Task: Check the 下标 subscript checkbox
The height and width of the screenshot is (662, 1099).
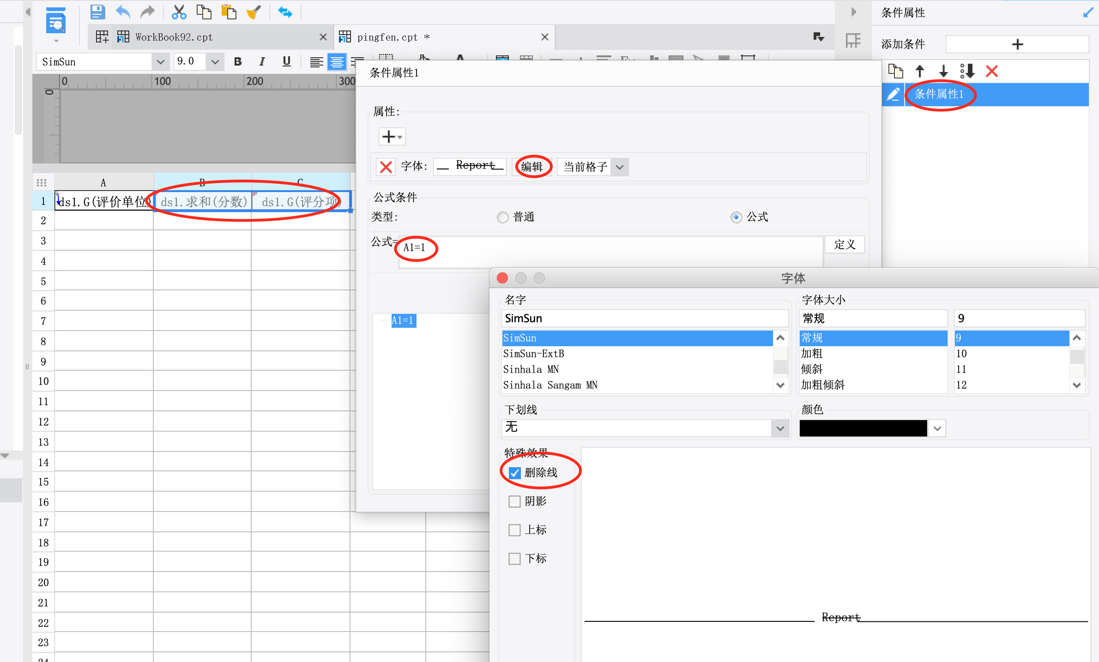Action: 514,559
